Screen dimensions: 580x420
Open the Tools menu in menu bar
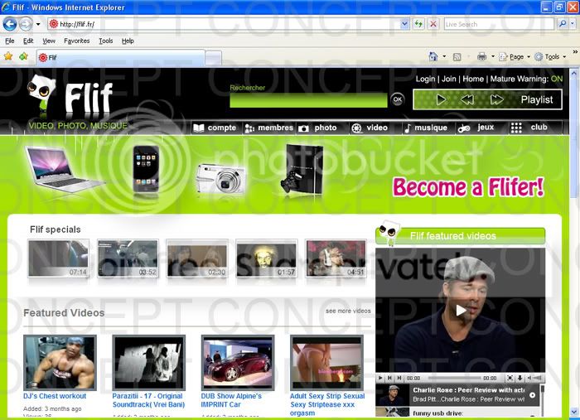pos(106,41)
